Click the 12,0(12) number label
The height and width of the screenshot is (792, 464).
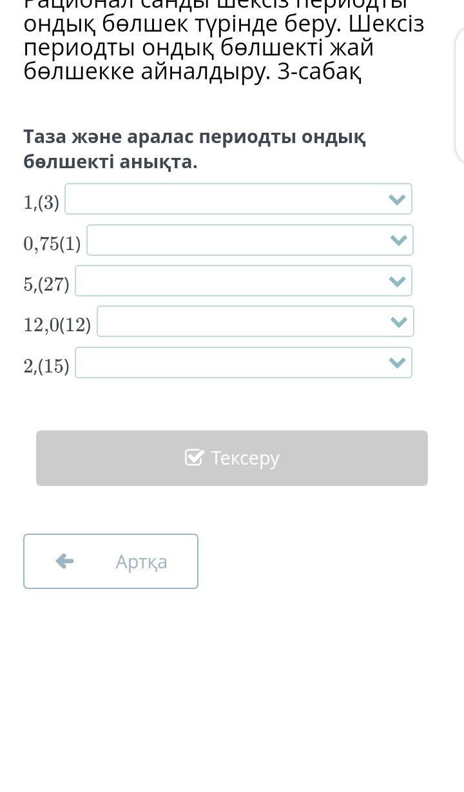[57, 325]
